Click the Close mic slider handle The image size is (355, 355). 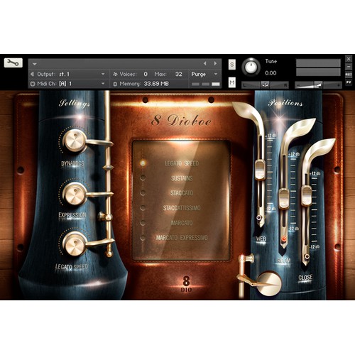click(x=307, y=195)
